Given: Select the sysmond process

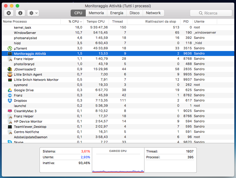Looking at the screenshot, I should pyautogui.click(x=118, y=85).
